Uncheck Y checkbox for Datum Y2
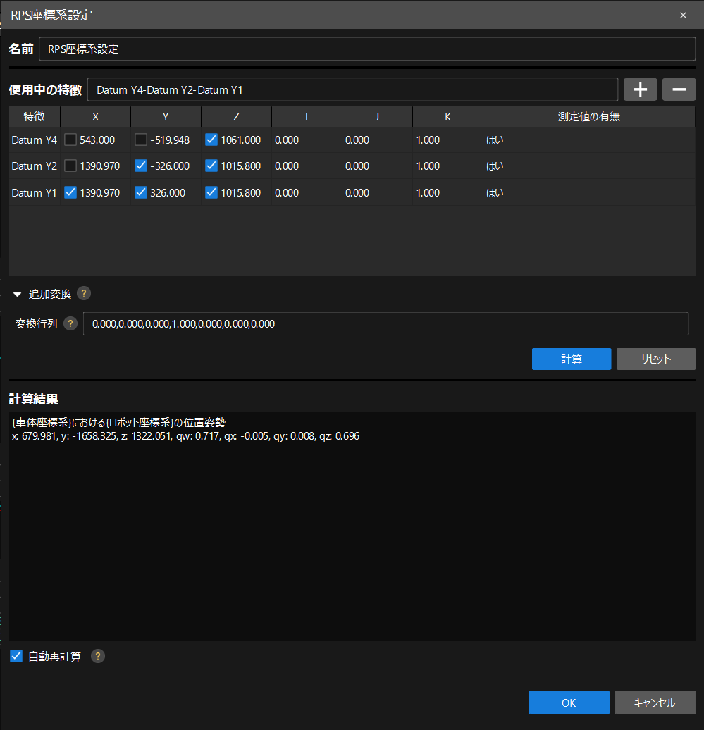This screenshot has height=730, width=704. [141, 166]
